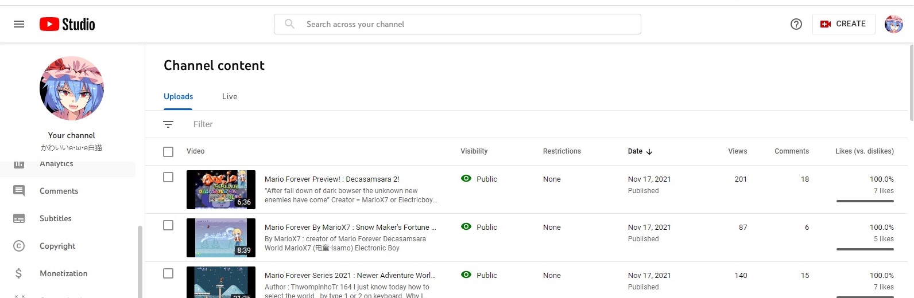The width and height of the screenshot is (914, 298).
Task: Click Public visibility eye for Snow Maker's Fortune
Action: click(x=466, y=227)
